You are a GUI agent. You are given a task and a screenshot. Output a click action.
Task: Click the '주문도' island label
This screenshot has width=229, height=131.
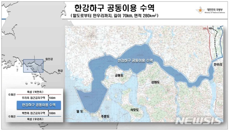105,116
